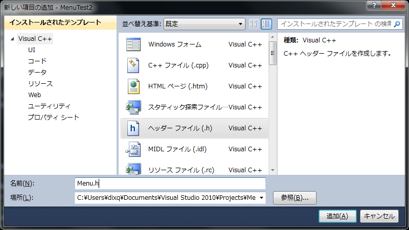
Task: Click the 追加(A) button
Action: click(337, 216)
